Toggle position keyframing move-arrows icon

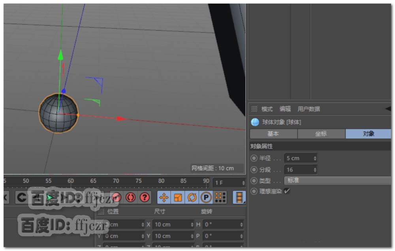coord(164,197)
